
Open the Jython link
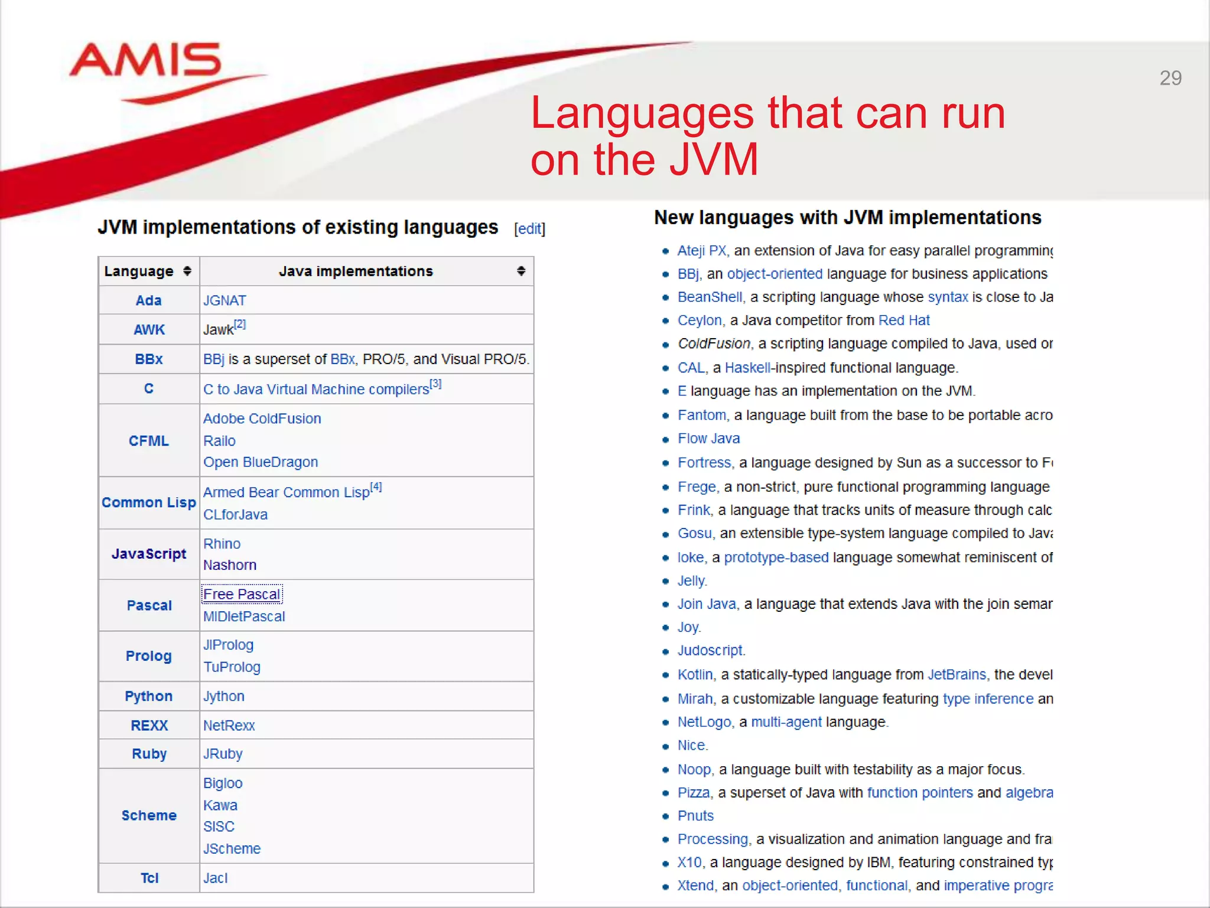pos(224,696)
